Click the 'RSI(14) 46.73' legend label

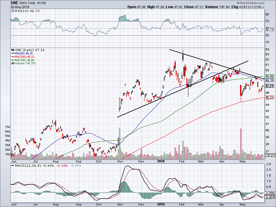tap(27, 11)
